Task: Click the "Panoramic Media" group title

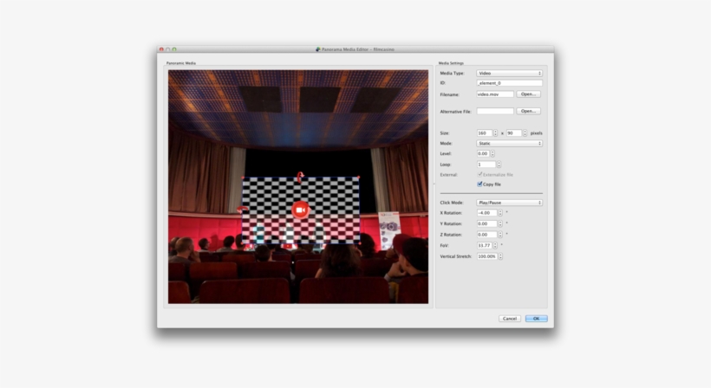Action: point(181,63)
